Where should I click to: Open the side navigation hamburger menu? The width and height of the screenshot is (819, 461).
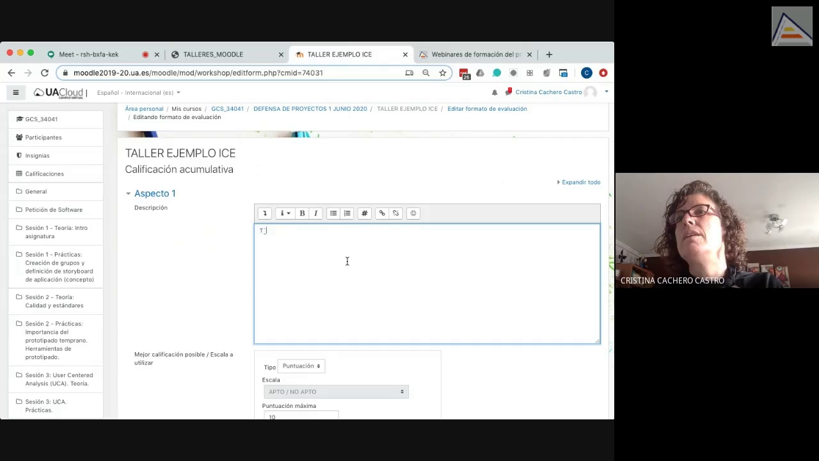pos(16,92)
